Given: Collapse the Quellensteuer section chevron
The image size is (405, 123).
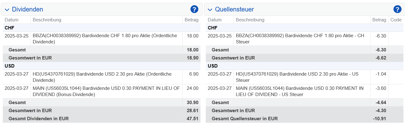Looking at the screenshot, I should [210, 10].
